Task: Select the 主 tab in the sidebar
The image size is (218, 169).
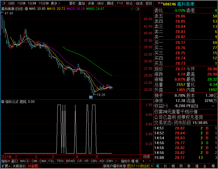Action: (205, 166)
